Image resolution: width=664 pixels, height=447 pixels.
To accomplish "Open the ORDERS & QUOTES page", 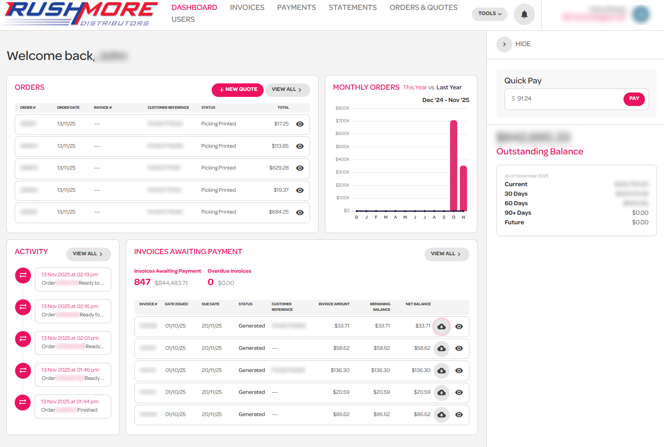I will click(x=423, y=7).
